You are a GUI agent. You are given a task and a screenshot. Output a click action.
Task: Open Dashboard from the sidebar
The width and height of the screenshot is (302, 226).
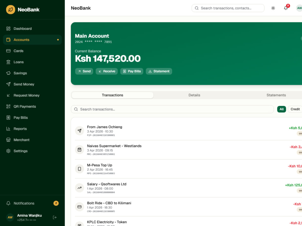tap(32, 29)
